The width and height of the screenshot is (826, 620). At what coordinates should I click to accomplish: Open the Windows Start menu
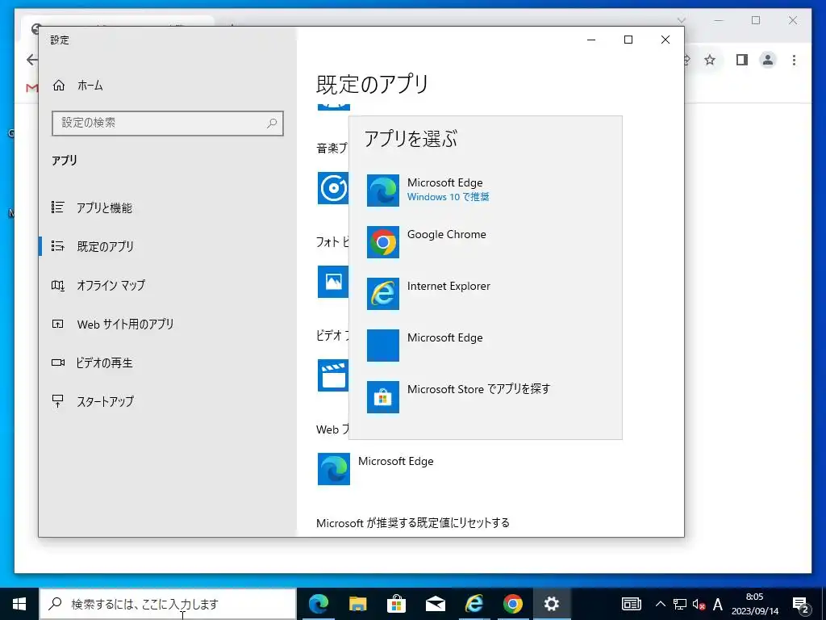point(19,604)
